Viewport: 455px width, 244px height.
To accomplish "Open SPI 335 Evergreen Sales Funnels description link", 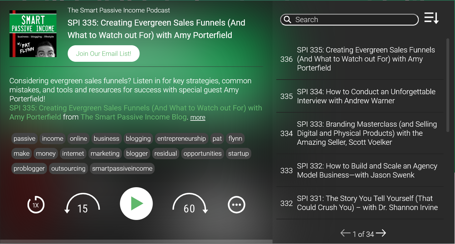I will coord(136,112).
